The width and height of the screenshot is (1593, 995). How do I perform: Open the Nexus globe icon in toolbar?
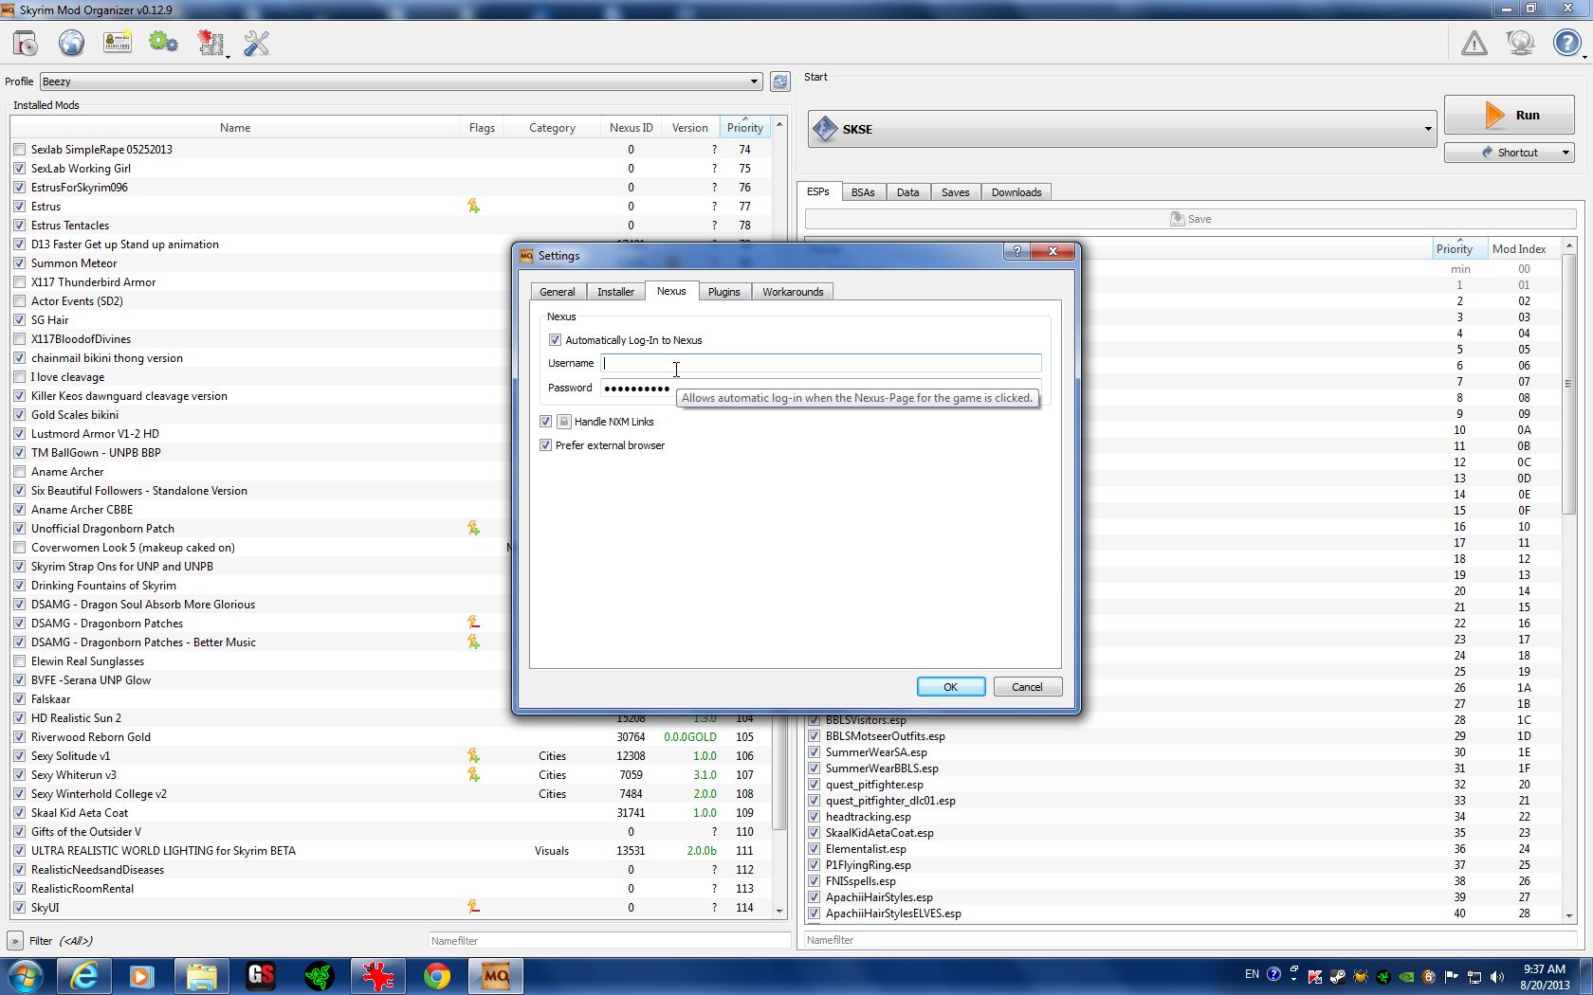pos(71,44)
